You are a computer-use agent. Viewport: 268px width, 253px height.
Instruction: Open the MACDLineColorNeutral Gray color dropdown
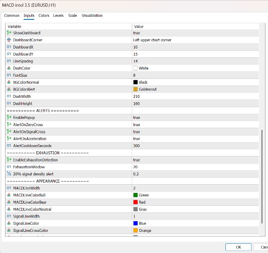195,209
